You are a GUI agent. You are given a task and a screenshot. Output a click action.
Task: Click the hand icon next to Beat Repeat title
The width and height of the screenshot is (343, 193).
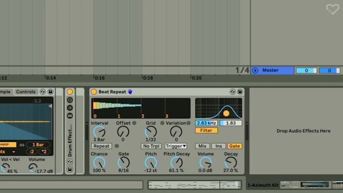130,92
